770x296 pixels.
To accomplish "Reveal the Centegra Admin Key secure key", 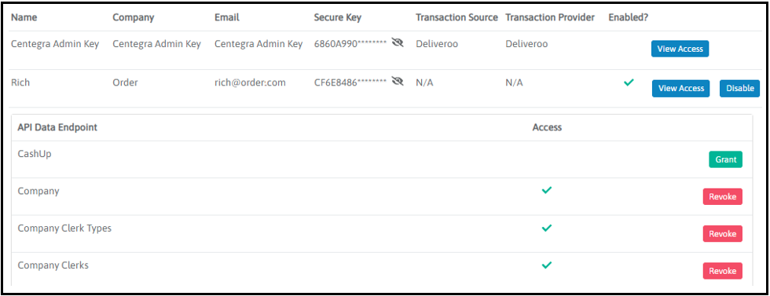I will click(x=398, y=43).
